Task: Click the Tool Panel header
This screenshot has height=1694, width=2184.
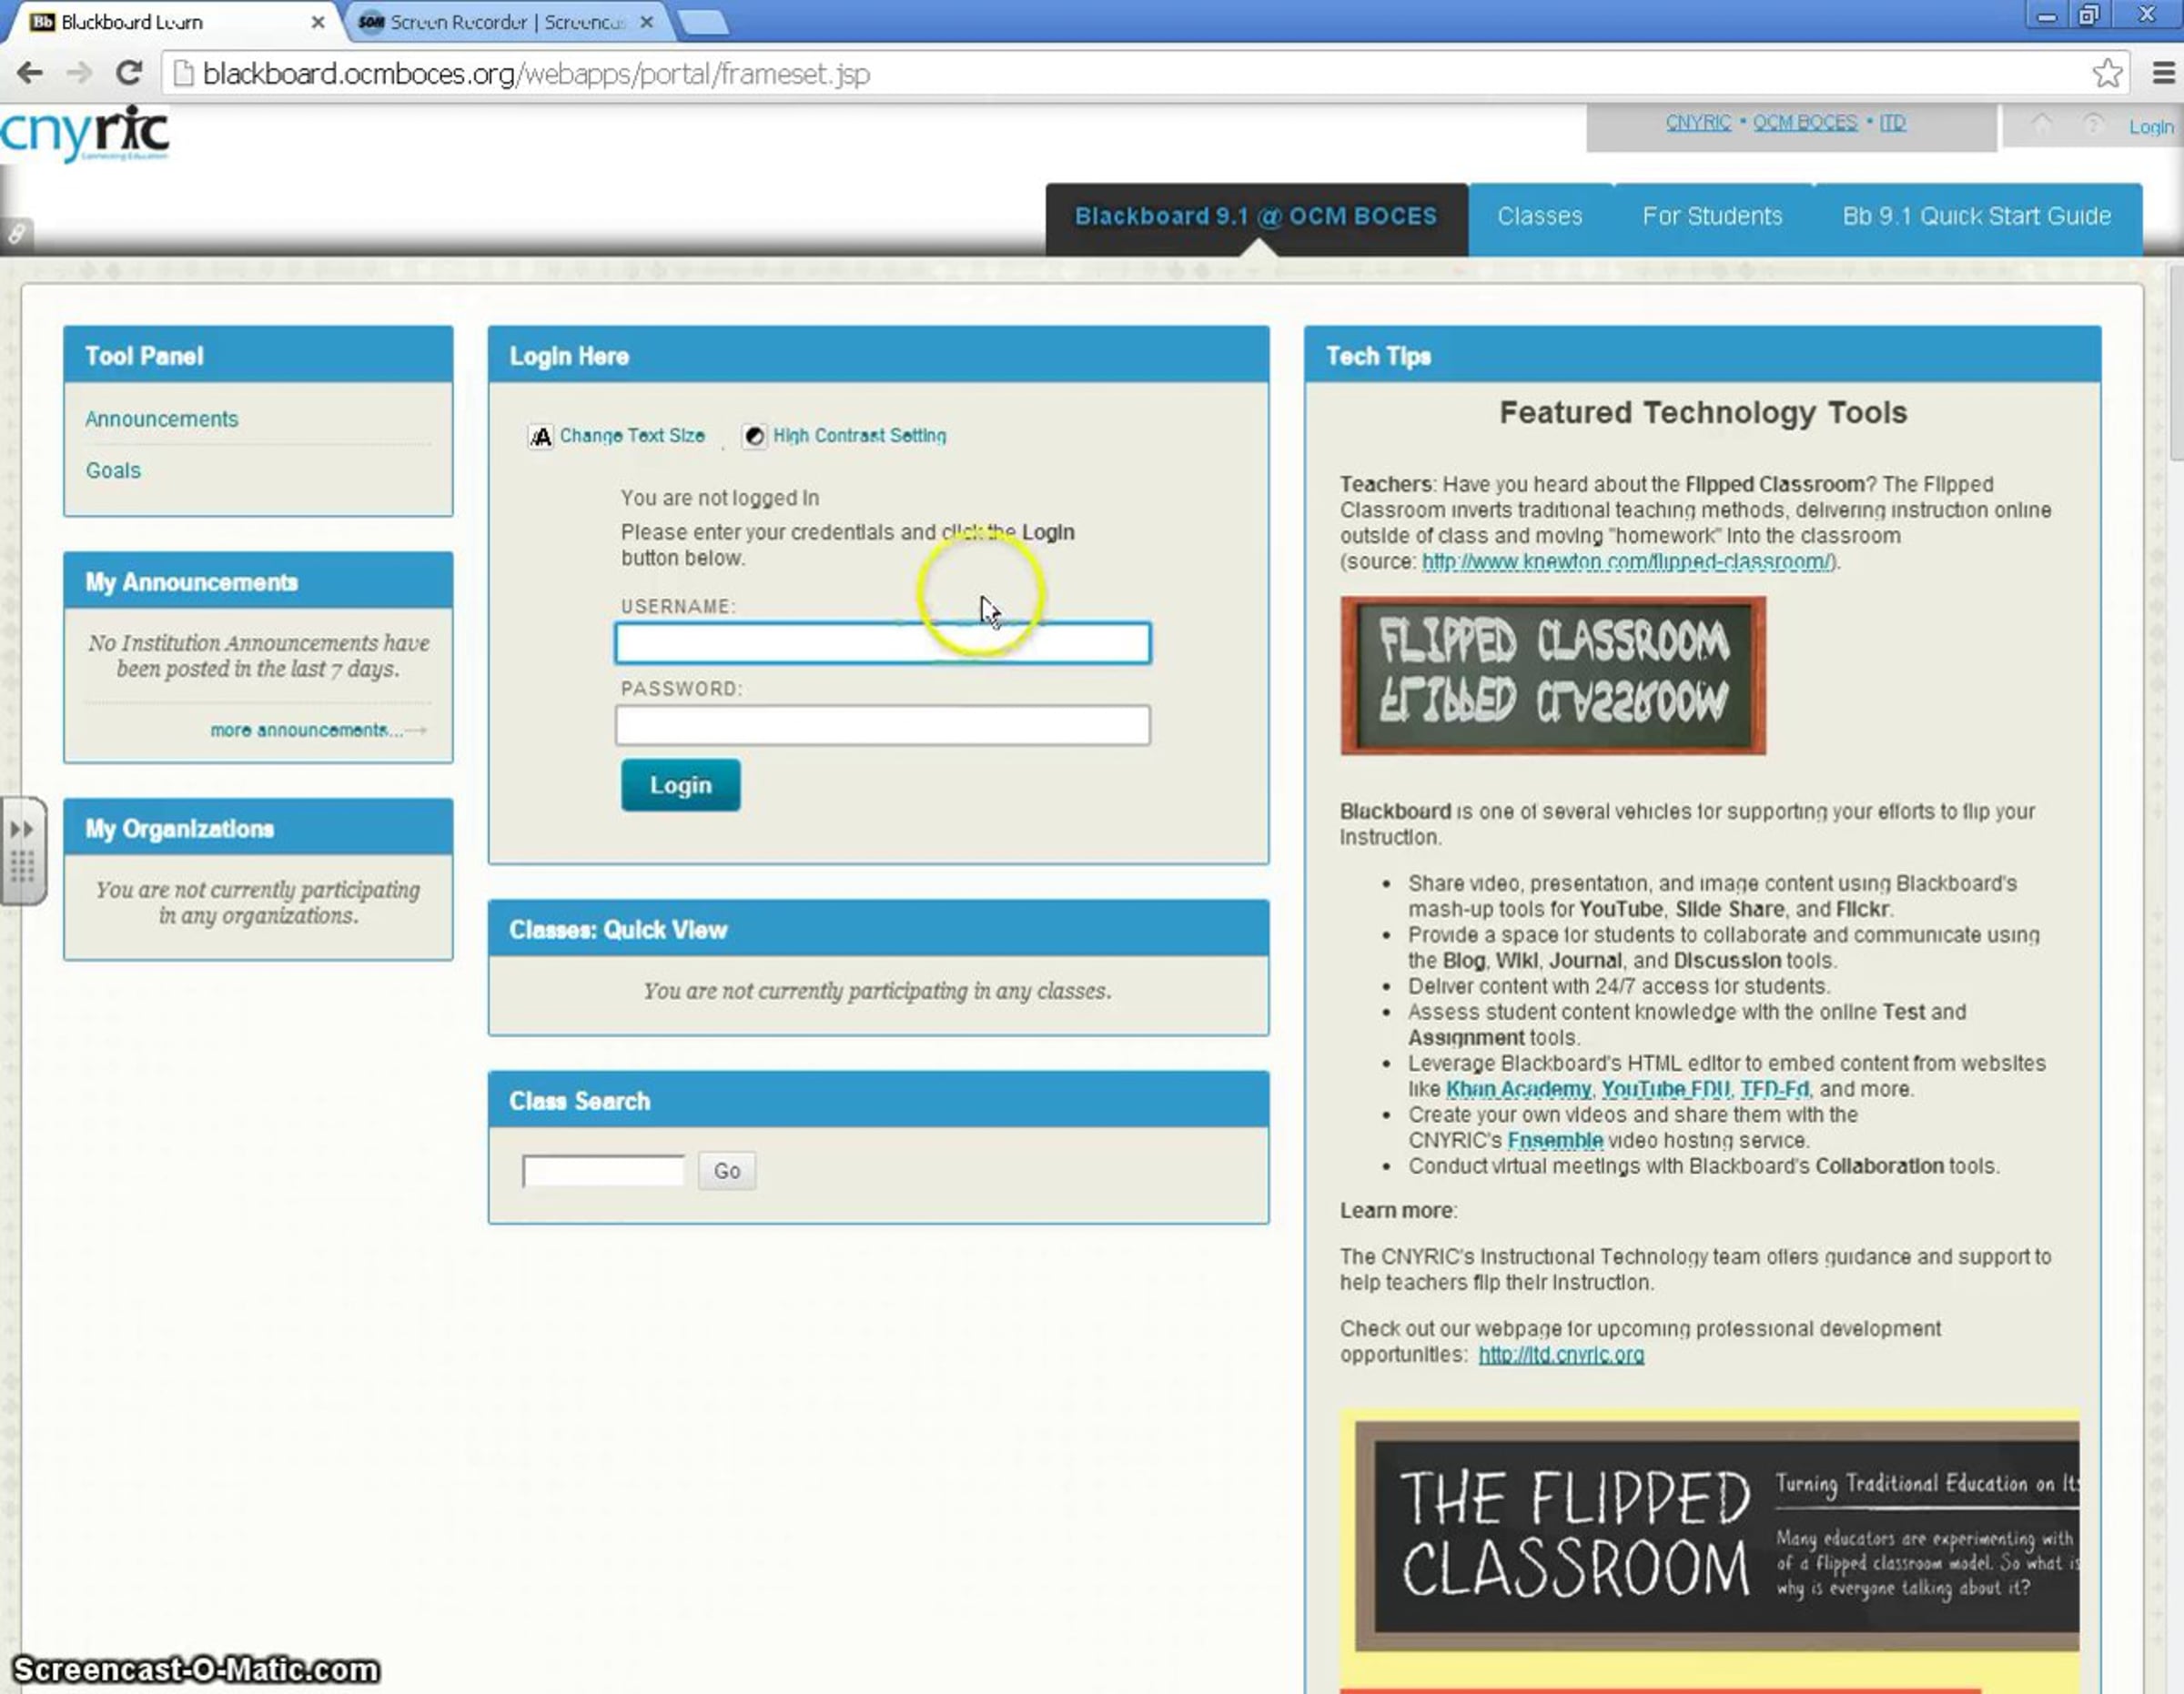Action: click(x=258, y=356)
